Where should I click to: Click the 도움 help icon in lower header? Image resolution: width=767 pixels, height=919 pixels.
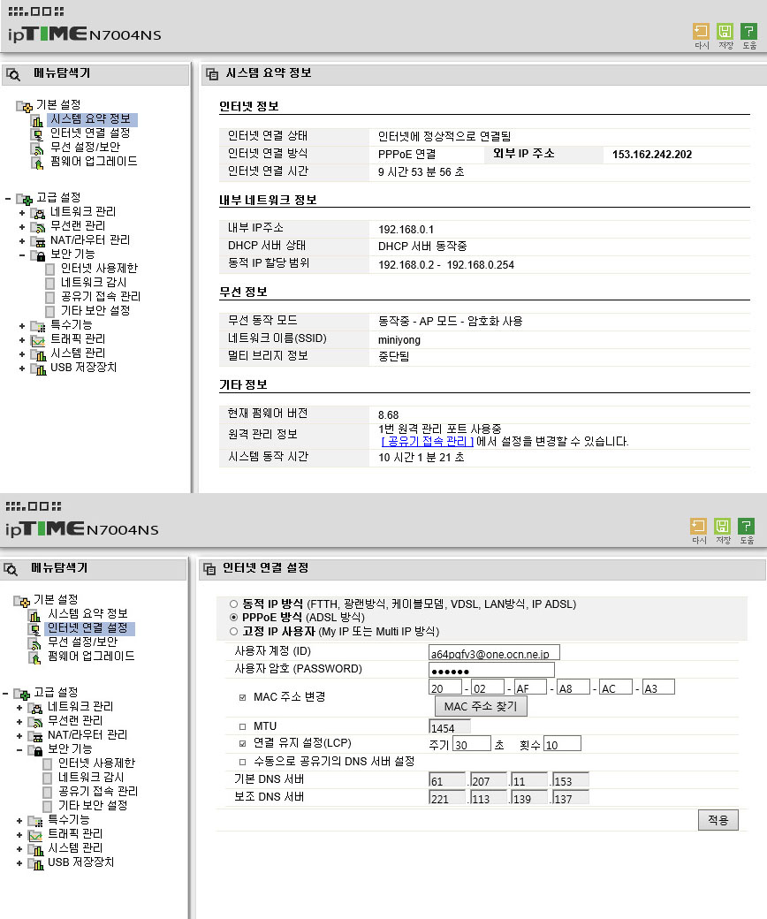(747, 526)
